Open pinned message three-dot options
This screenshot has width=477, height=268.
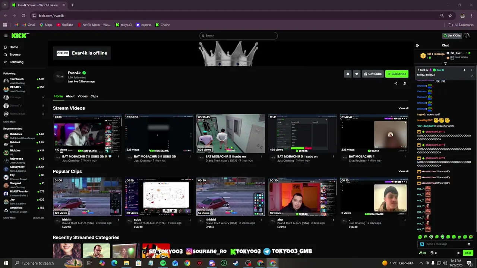click(472, 70)
